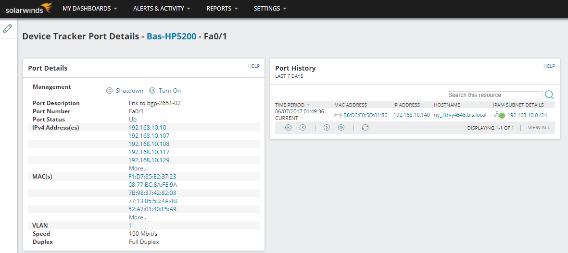This screenshot has width=568, height=253.
Task: Click the Search this resource field
Action: 495,95
